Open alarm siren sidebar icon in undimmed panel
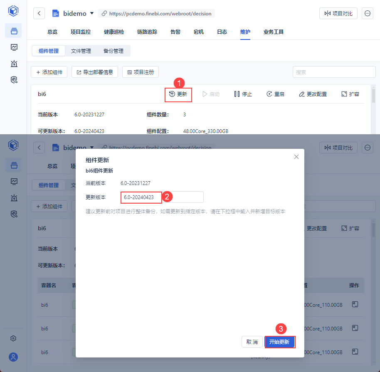 [x=14, y=64]
